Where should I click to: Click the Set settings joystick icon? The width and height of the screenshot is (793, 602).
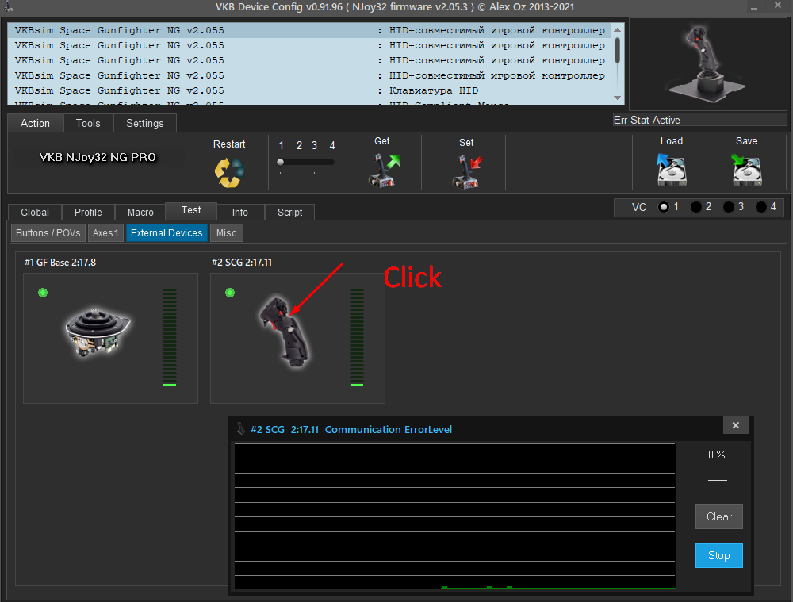pos(466,171)
